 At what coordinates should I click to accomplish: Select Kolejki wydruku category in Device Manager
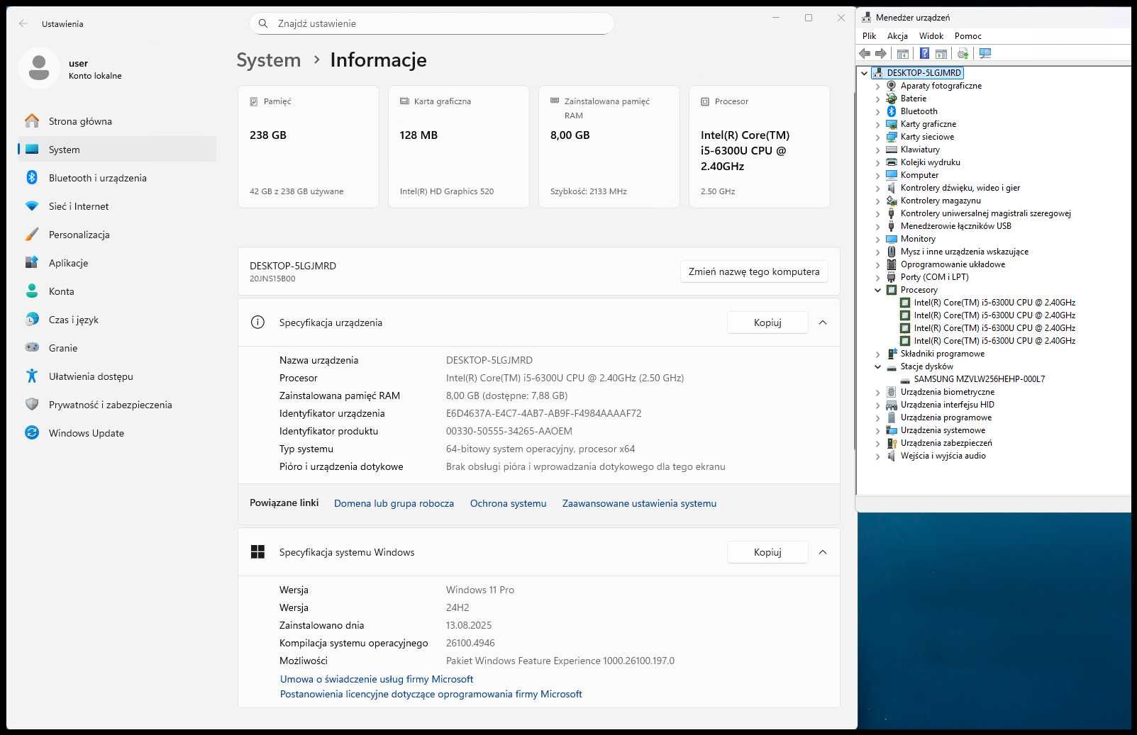(x=930, y=162)
